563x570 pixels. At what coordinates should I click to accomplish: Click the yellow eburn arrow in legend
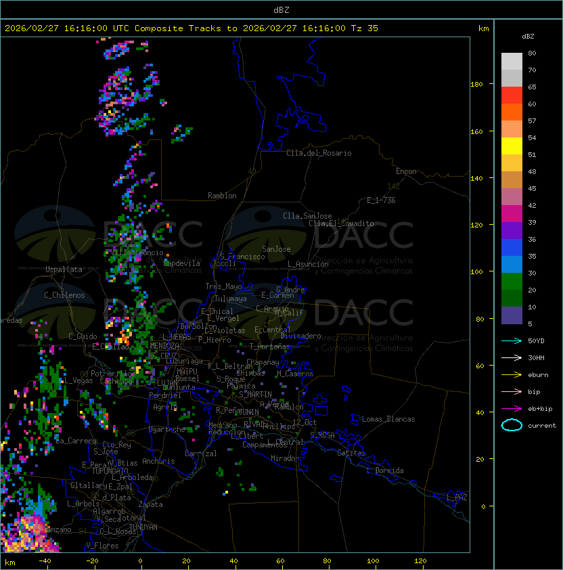tap(512, 375)
